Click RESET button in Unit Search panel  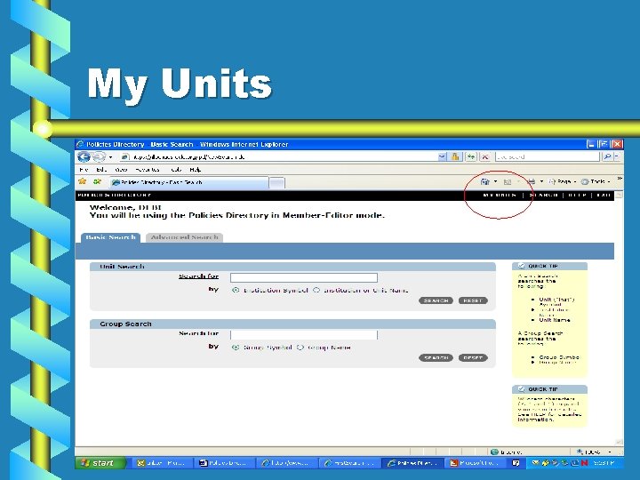(473, 300)
